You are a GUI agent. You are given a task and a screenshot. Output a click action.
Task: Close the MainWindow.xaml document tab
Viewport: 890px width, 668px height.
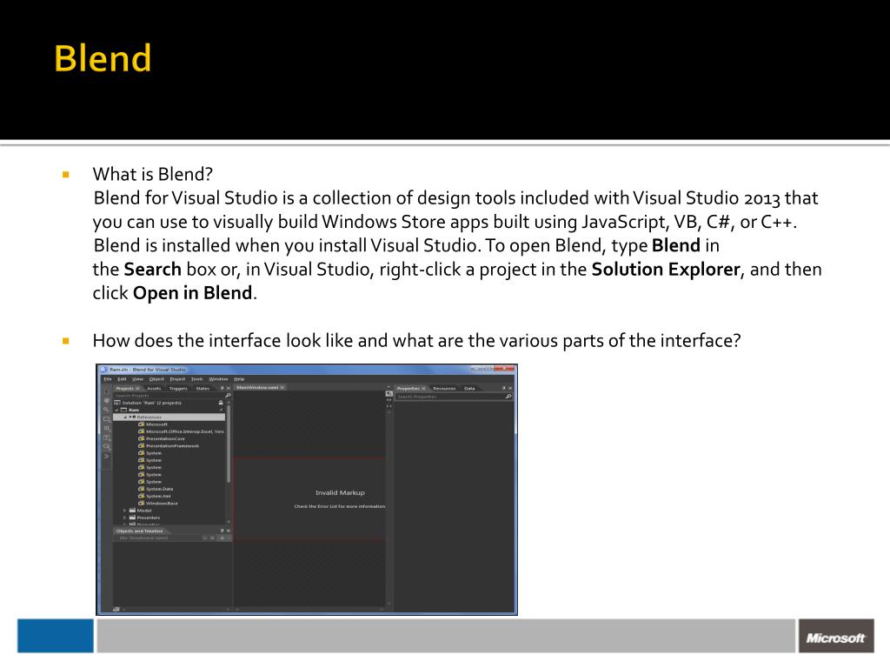tap(282, 387)
